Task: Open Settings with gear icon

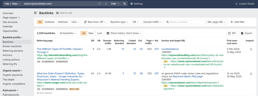Action: pyautogui.click(x=137, y=4)
